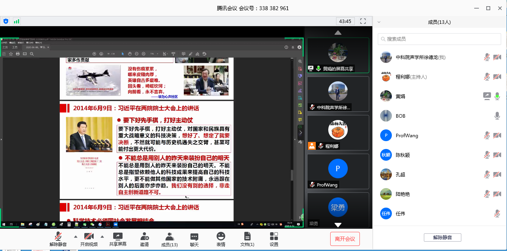
Task: Expand video options arrow beside 开启视频
Action: (x=102, y=237)
